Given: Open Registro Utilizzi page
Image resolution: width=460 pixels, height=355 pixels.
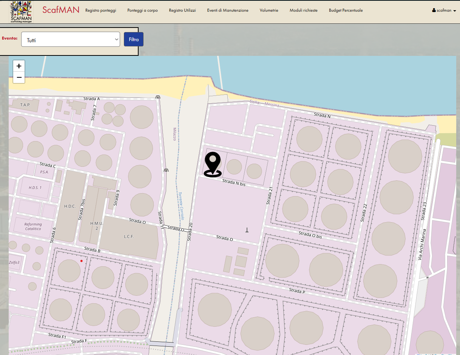Looking at the screenshot, I should (182, 11).
